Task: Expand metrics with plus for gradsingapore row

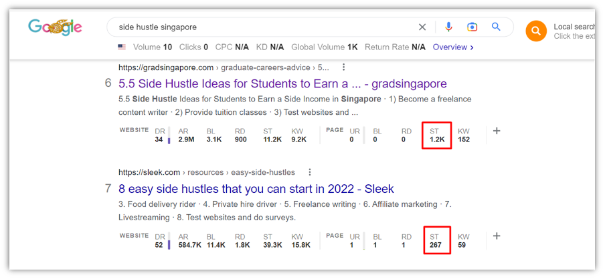Action: click(497, 131)
